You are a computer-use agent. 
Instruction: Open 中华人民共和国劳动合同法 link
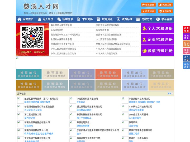coord(63,49)
